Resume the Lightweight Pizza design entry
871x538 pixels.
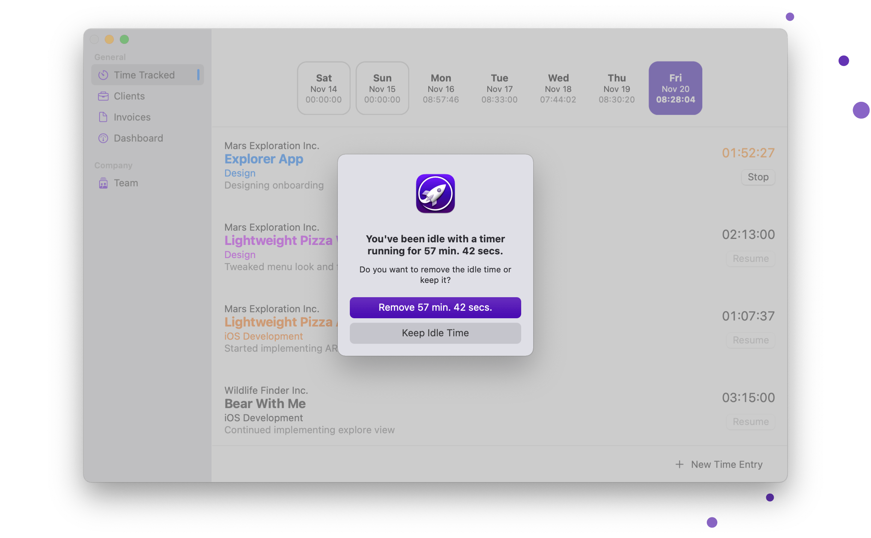750,258
